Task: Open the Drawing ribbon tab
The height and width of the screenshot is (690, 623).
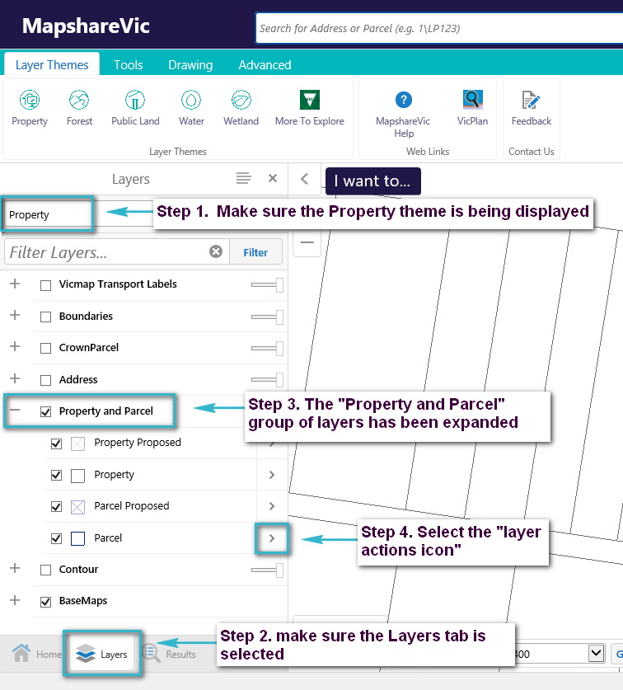Action: pos(190,64)
